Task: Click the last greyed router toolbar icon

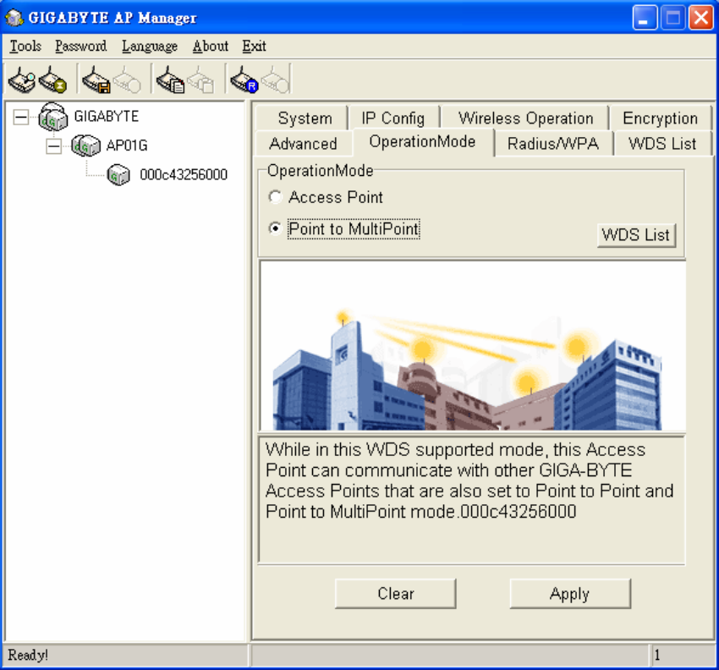Action: point(275,80)
